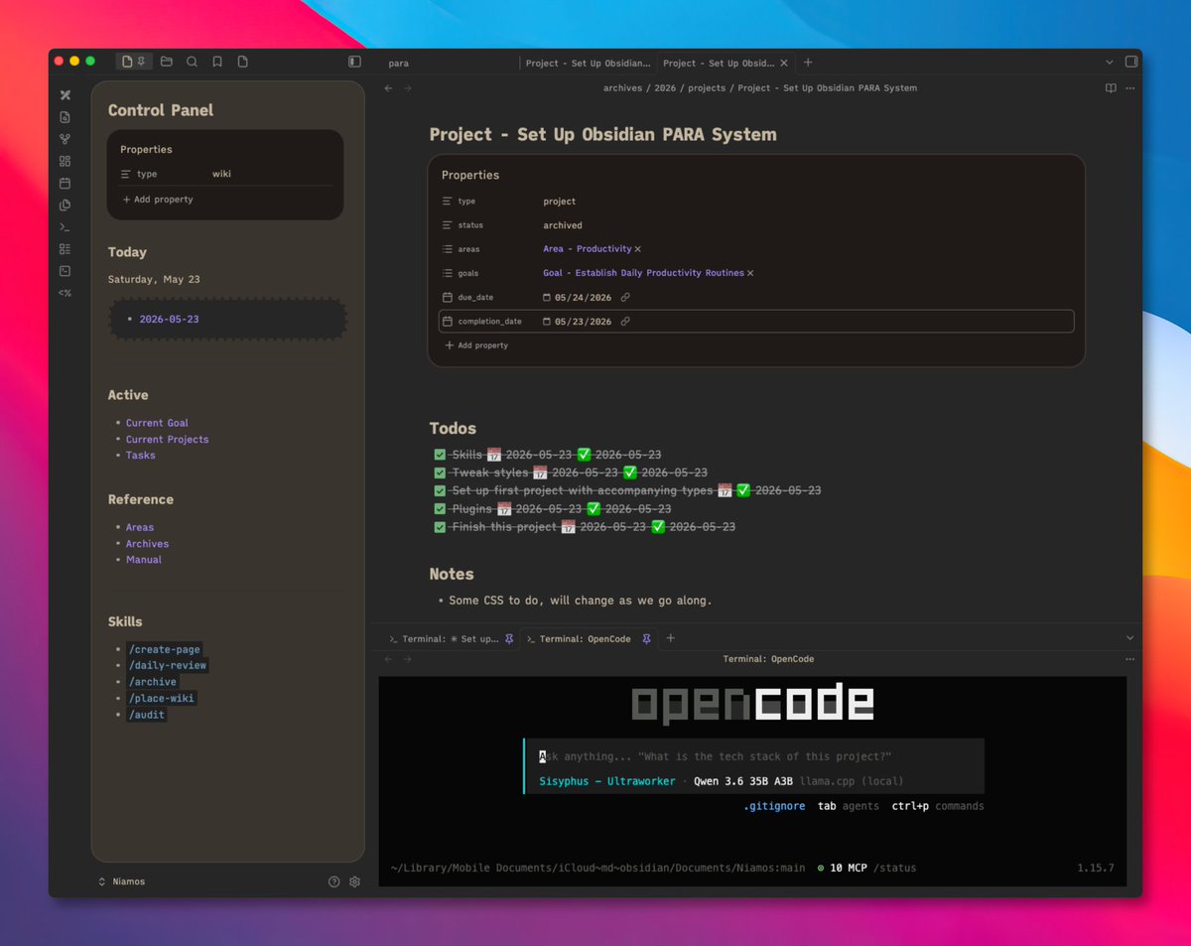
Task: Open the 'Area - Productivity' link
Action: [x=588, y=249]
